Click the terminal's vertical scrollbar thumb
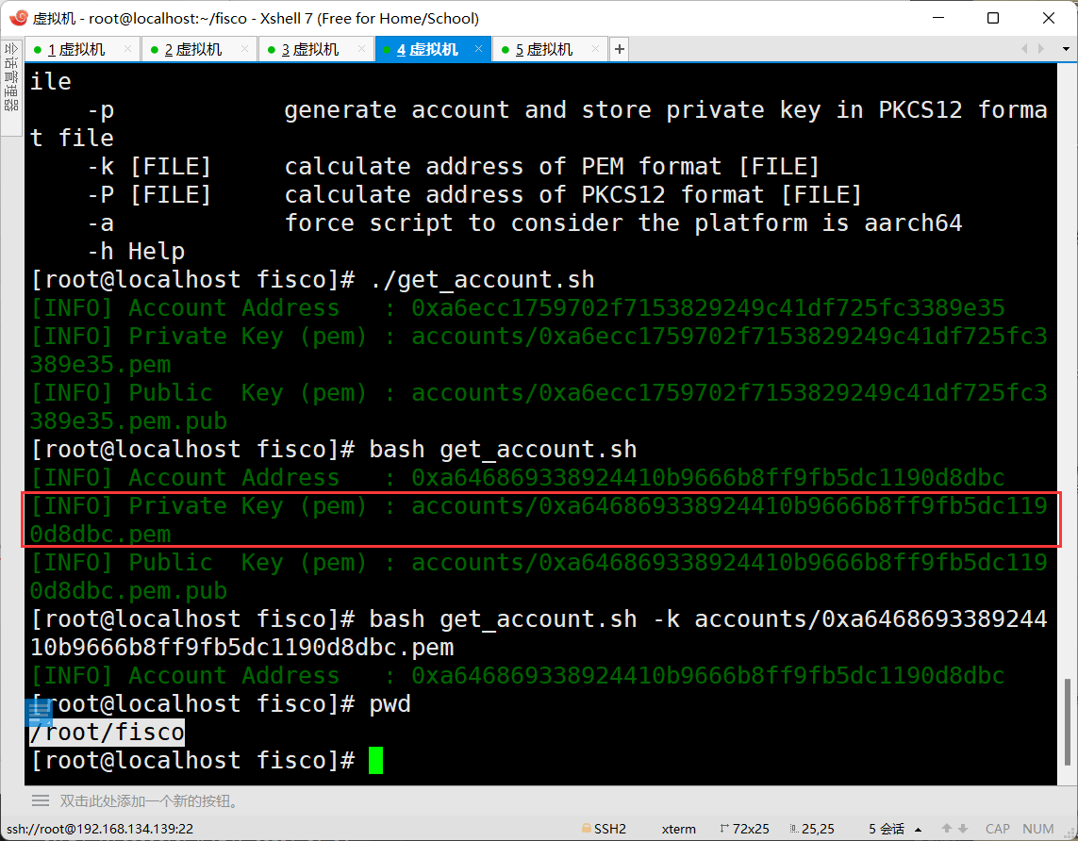The image size is (1078, 841). 1067,721
